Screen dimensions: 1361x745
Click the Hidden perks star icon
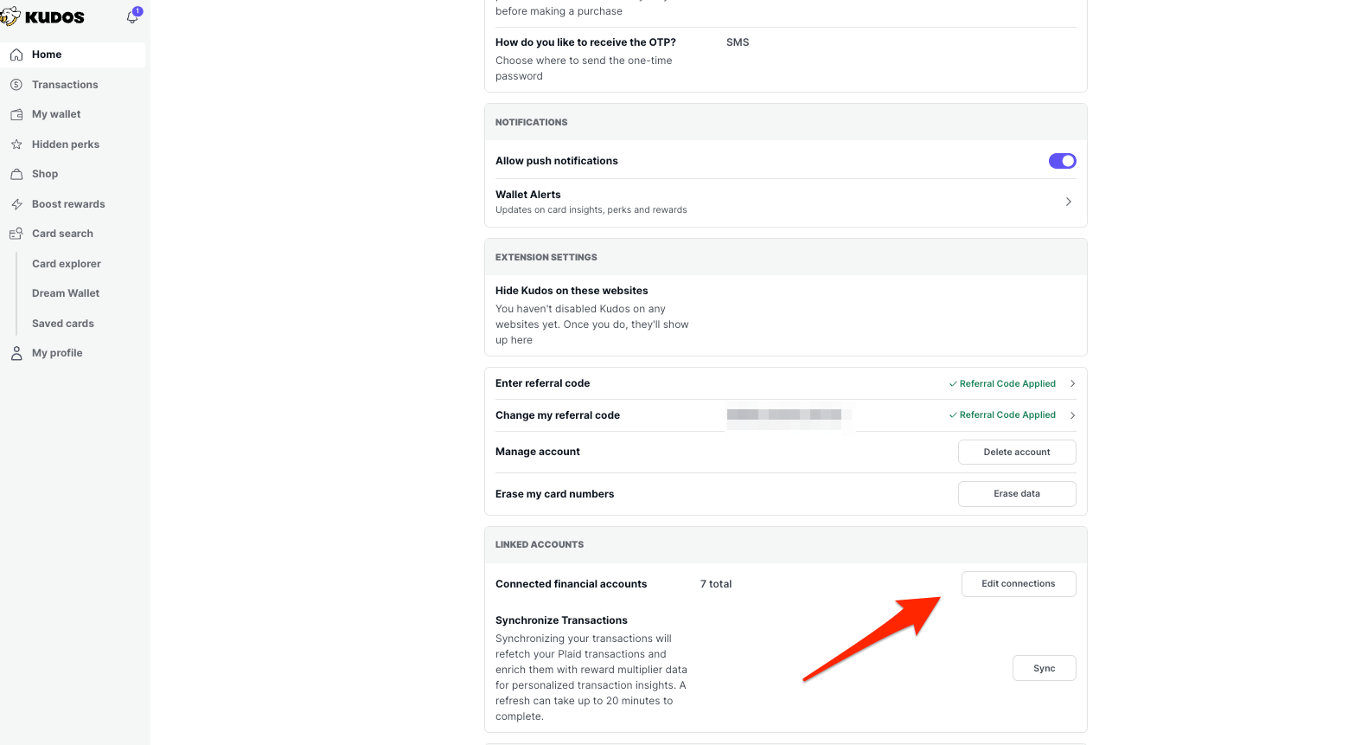(x=16, y=145)
